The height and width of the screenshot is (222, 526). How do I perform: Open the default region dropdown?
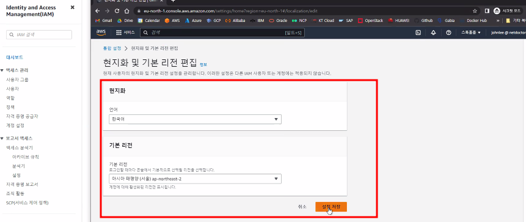195,179
